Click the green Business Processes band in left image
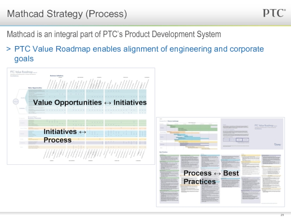The image size is (291, 218). point(83,123)
